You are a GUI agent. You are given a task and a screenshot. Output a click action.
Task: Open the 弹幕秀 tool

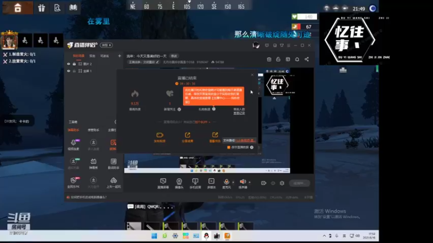click(93, 164)
